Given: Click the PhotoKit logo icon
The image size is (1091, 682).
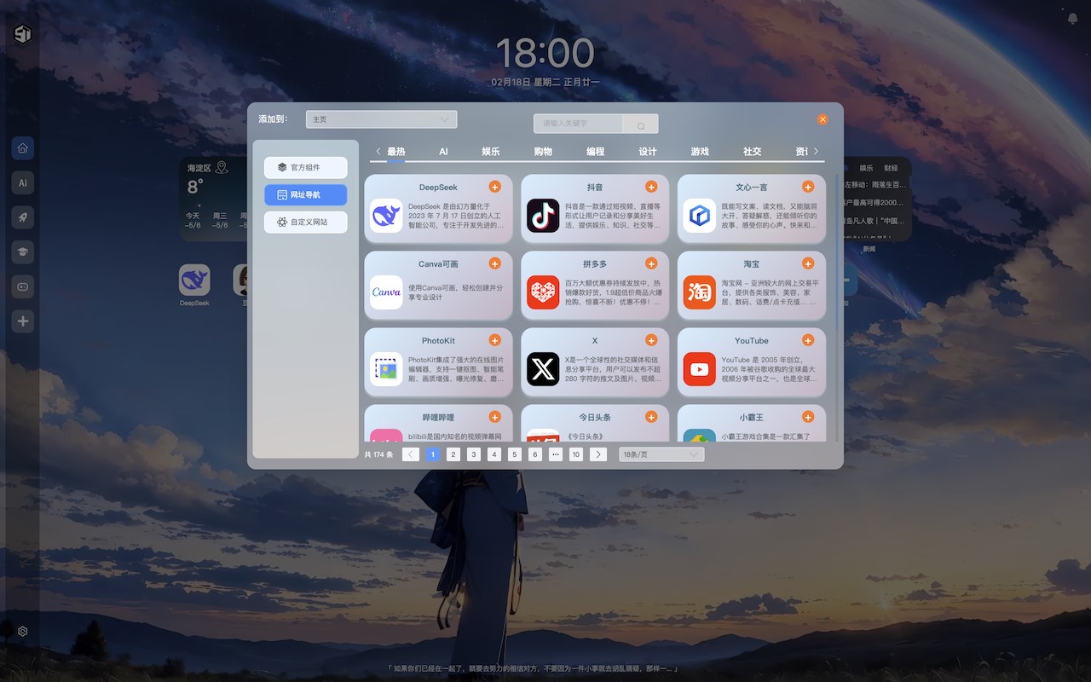Looking at the screenshot, I should pos(386,369).
